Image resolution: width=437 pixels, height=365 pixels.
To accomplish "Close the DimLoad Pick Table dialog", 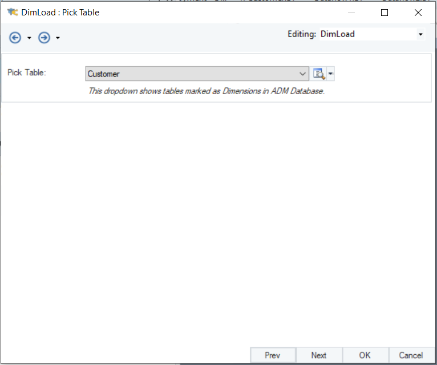I will [418, 13].
